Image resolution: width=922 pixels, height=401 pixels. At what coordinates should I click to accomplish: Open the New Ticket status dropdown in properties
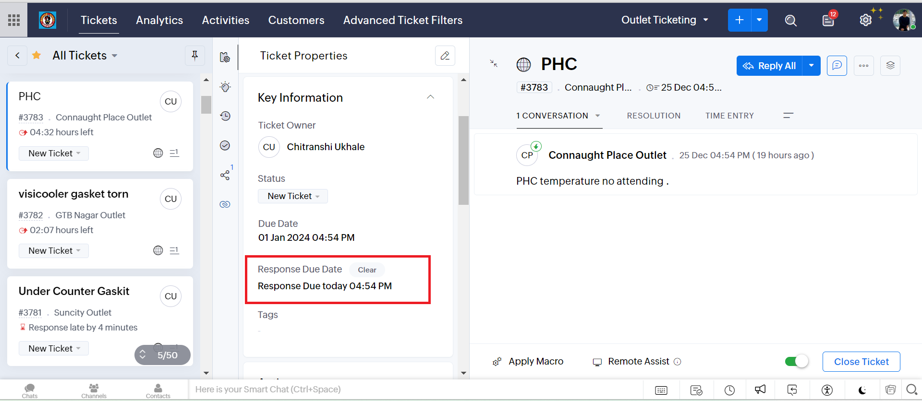coord(293,196)
